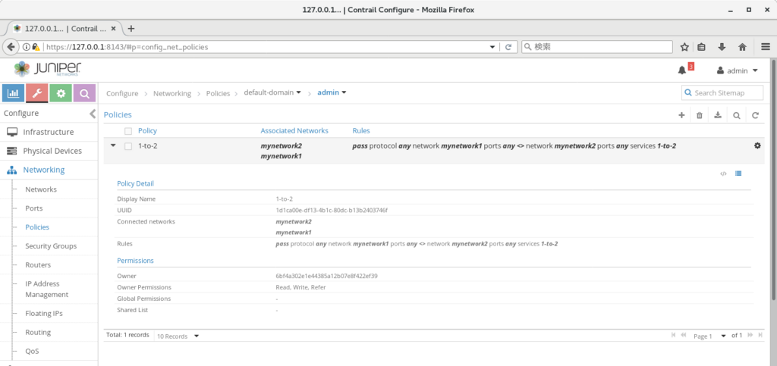
Task: Open QoS in the sidebar
Action: [32, 351]
